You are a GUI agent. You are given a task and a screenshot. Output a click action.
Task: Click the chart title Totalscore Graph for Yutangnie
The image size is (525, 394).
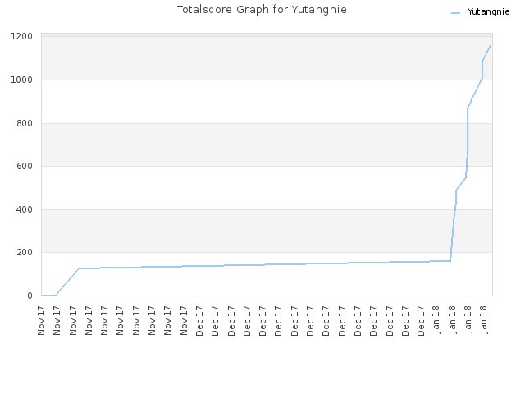point(262,10)
